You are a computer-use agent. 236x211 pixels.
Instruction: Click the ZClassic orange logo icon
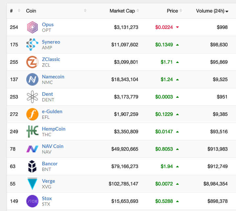click(x=32, y=62)
